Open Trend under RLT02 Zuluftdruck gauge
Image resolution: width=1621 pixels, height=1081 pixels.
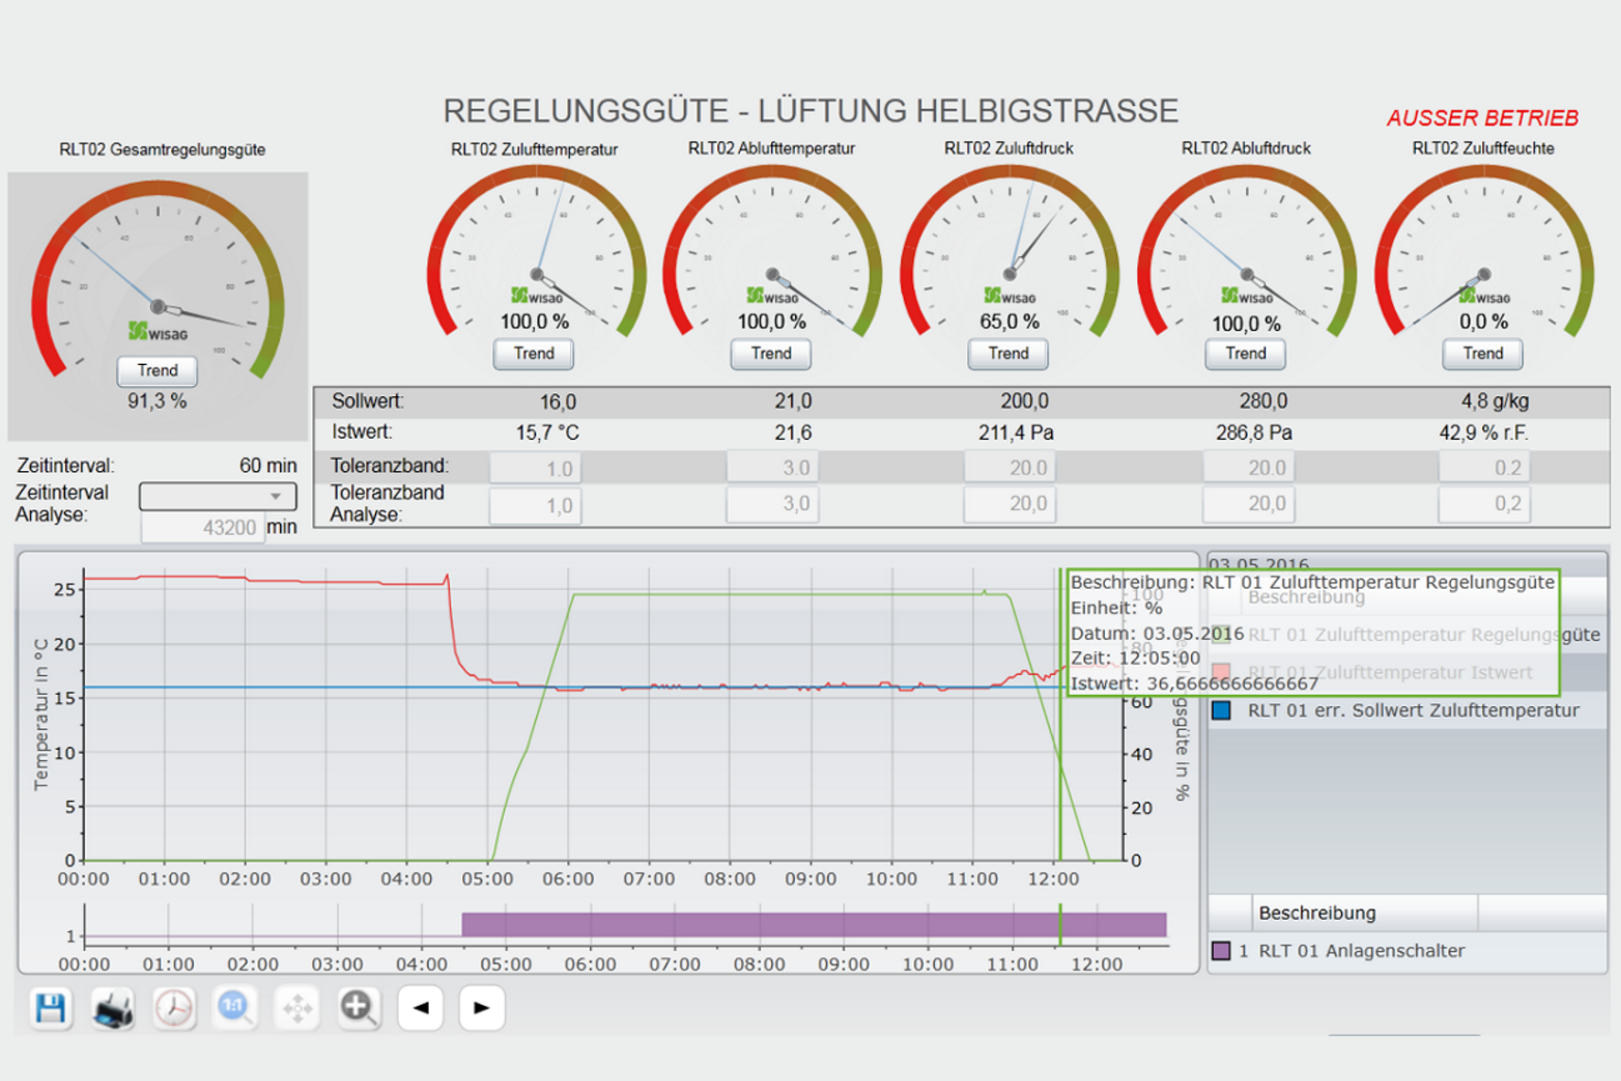click(1008, 353)
